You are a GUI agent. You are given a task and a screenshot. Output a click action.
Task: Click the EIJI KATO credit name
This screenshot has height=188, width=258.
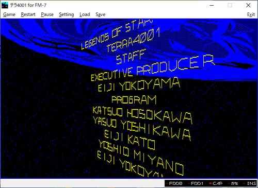click(130, 140)
